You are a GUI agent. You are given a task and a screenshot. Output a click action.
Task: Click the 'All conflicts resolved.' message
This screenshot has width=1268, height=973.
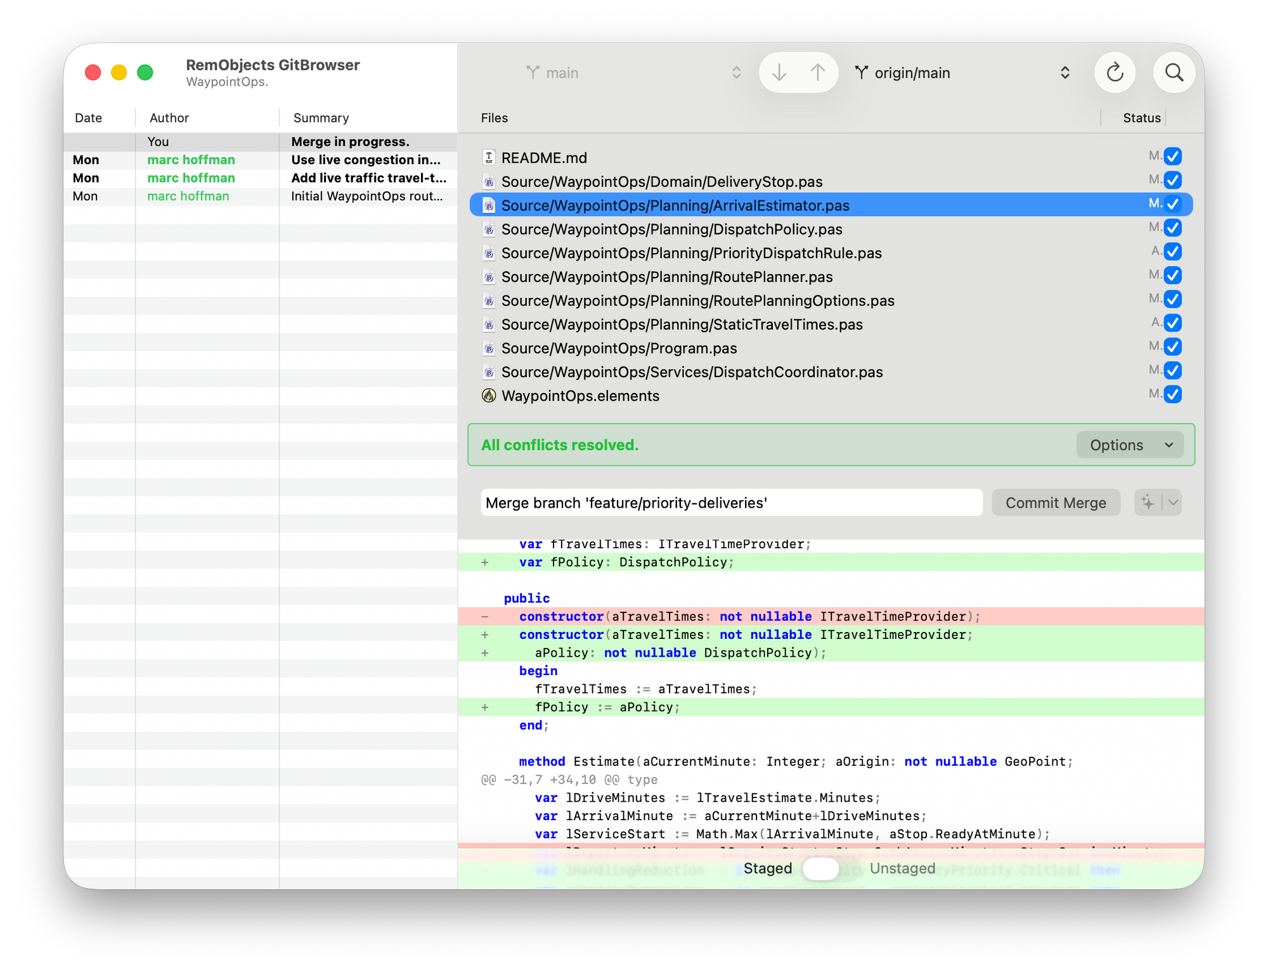[x=560, y=445]
